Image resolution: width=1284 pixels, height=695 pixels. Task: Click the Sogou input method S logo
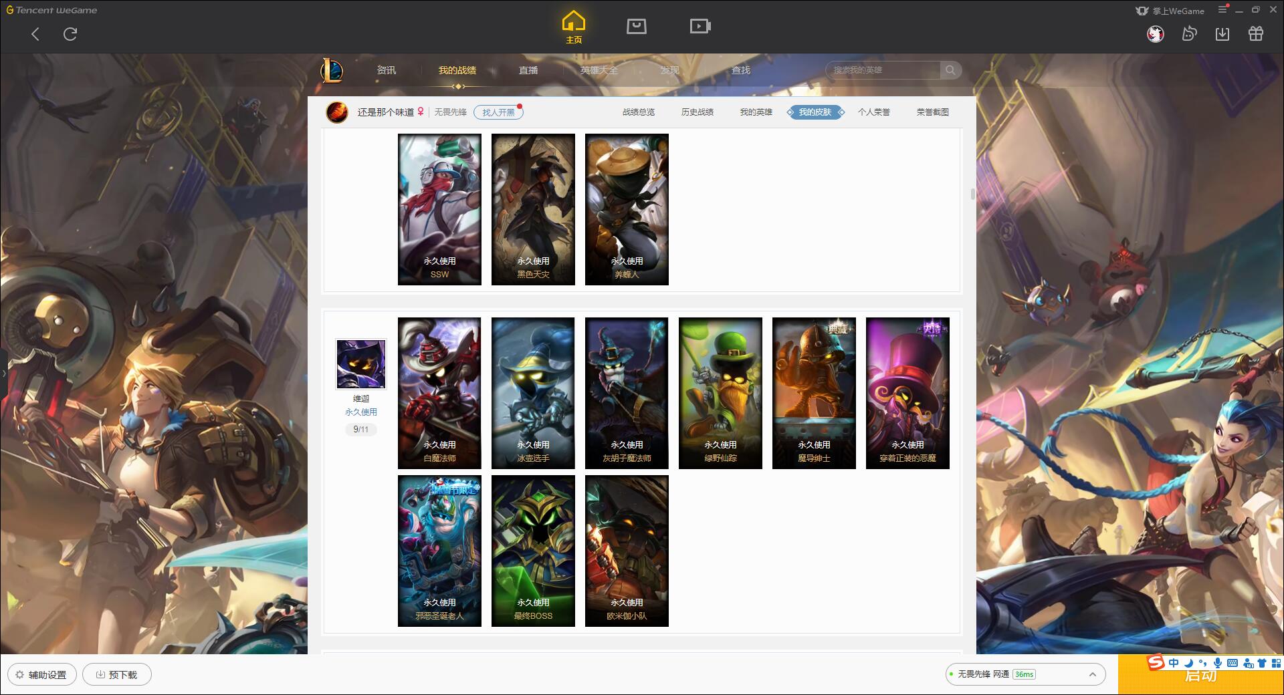1156,662
